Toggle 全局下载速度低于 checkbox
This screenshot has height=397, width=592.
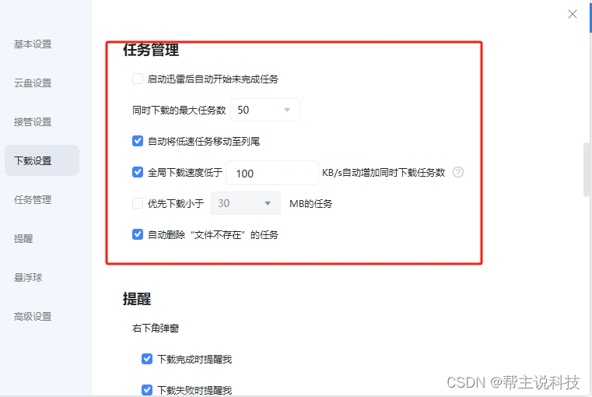point(138,172)
